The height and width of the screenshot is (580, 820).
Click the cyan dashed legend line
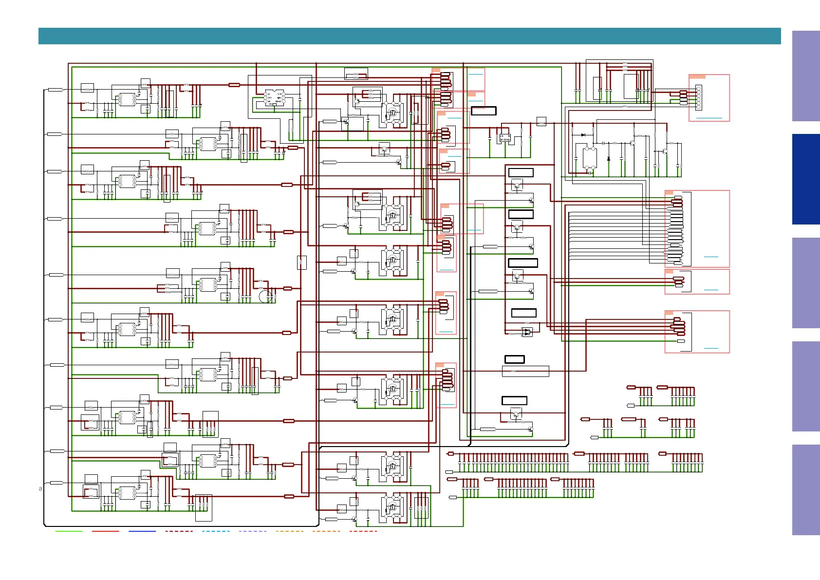coord(216,531)
